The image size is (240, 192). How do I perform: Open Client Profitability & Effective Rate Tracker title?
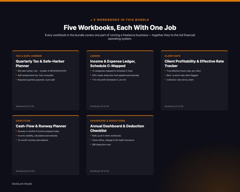tap(194, 63)
